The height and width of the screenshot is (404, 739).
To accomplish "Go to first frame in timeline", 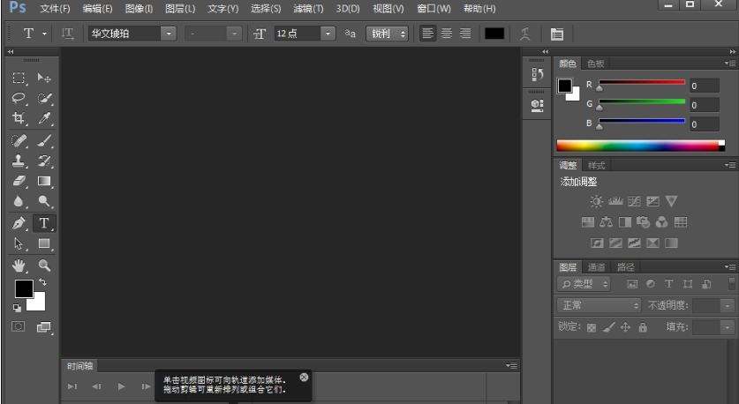I will pyautogui.click(x=72, y=386).
